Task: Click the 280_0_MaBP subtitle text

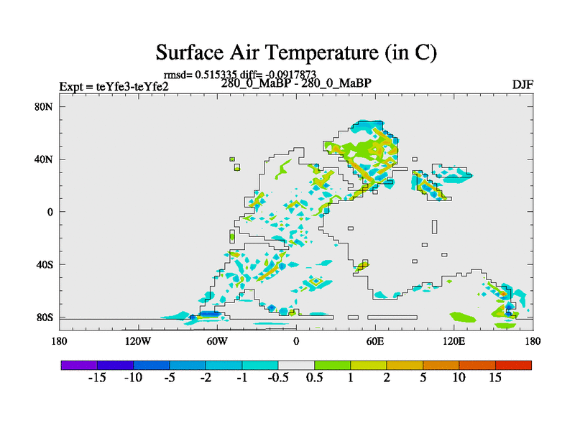Action: [x=296, y=83]
